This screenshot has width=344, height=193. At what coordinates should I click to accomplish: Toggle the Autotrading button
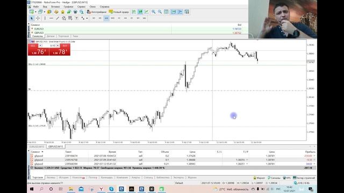tap(97, 12)
